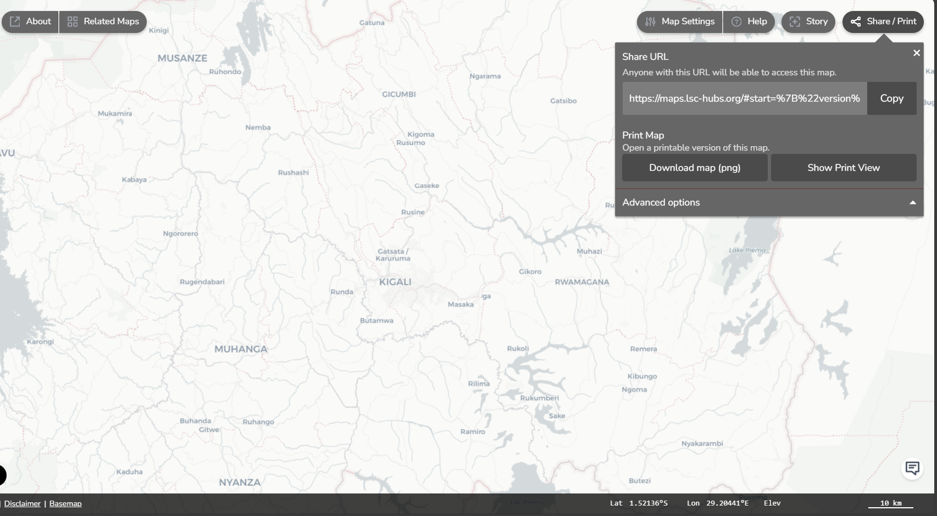Image resolution: width=937 pixels, height=516 pixels.
Task: Click the Help question mark button
Action: (749, 21)
